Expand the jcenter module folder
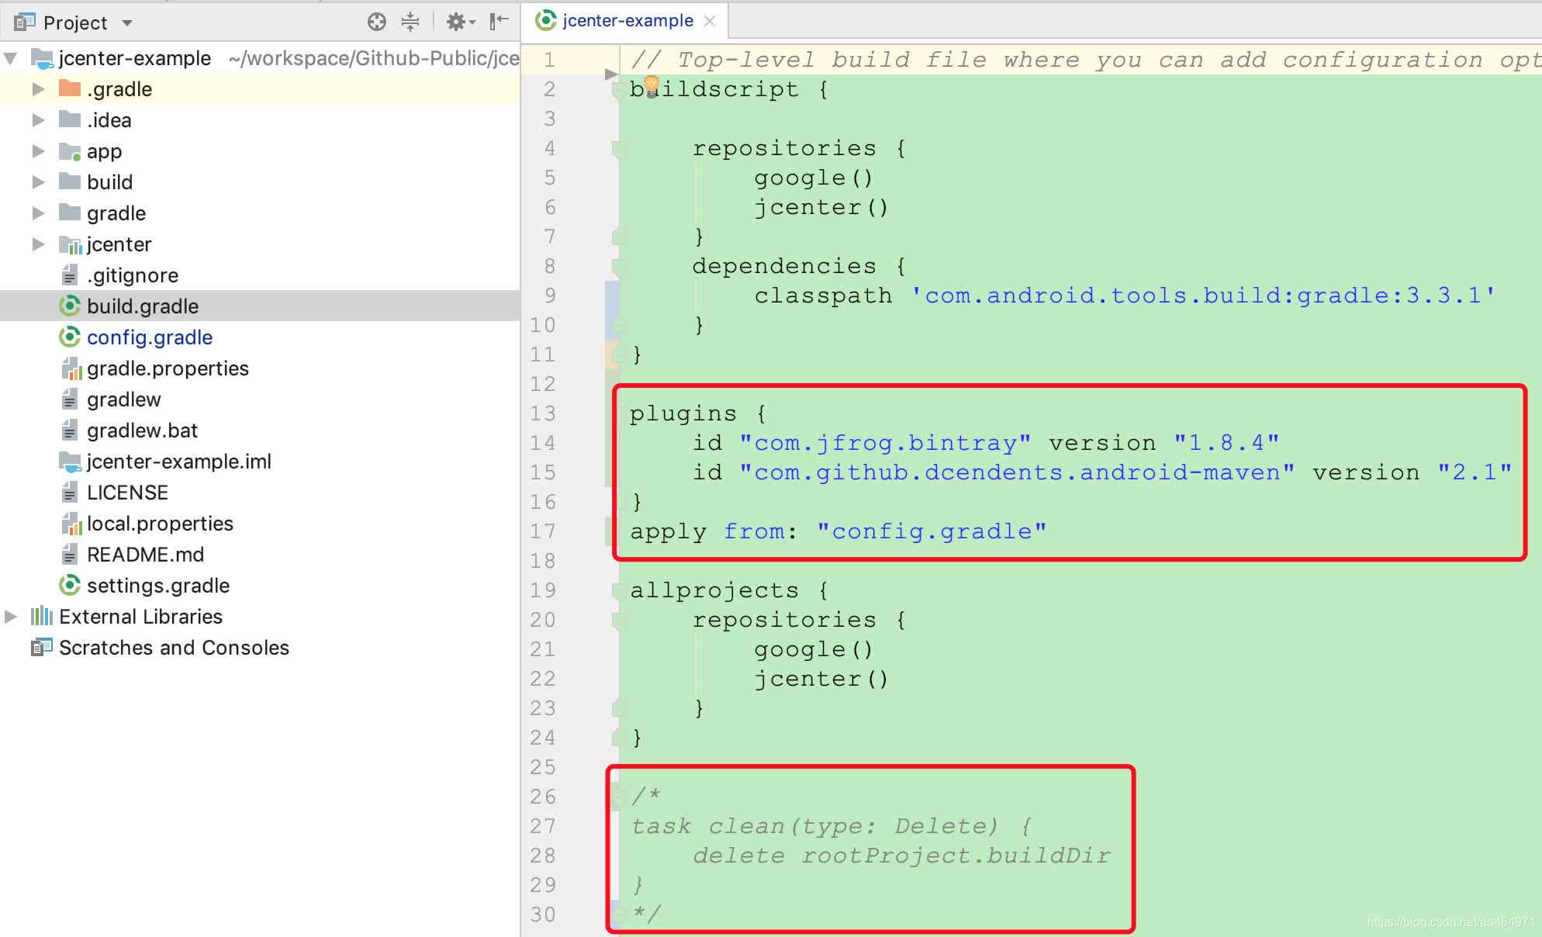The image size is (1542, 937). point(38,244)
